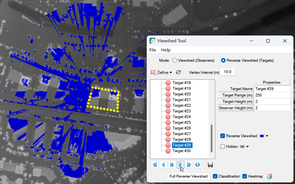Open the Help menu
The width and height of the screenshot is (295, 184).
pos(166,50)
